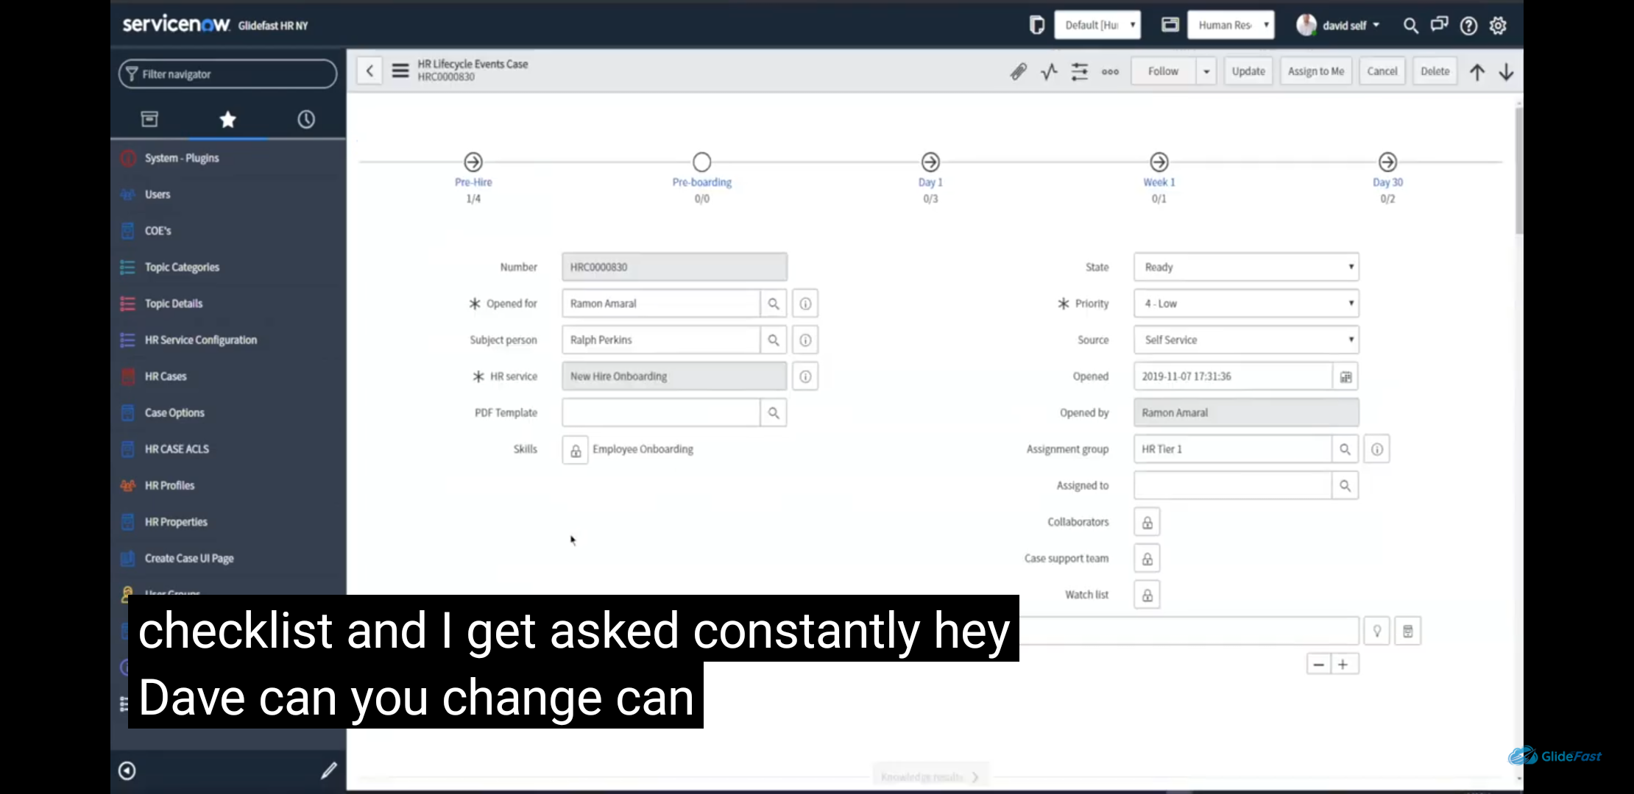Select the Day 1 stage marker

(x=930, y=162)
